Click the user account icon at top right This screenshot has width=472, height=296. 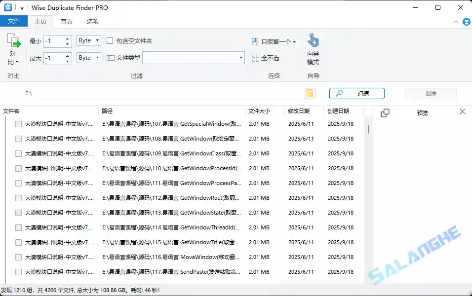point(467,21)
